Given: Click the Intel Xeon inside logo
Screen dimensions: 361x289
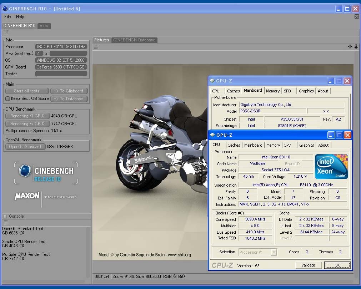Looking at the screenshot, I should click(x=331, y=167).
